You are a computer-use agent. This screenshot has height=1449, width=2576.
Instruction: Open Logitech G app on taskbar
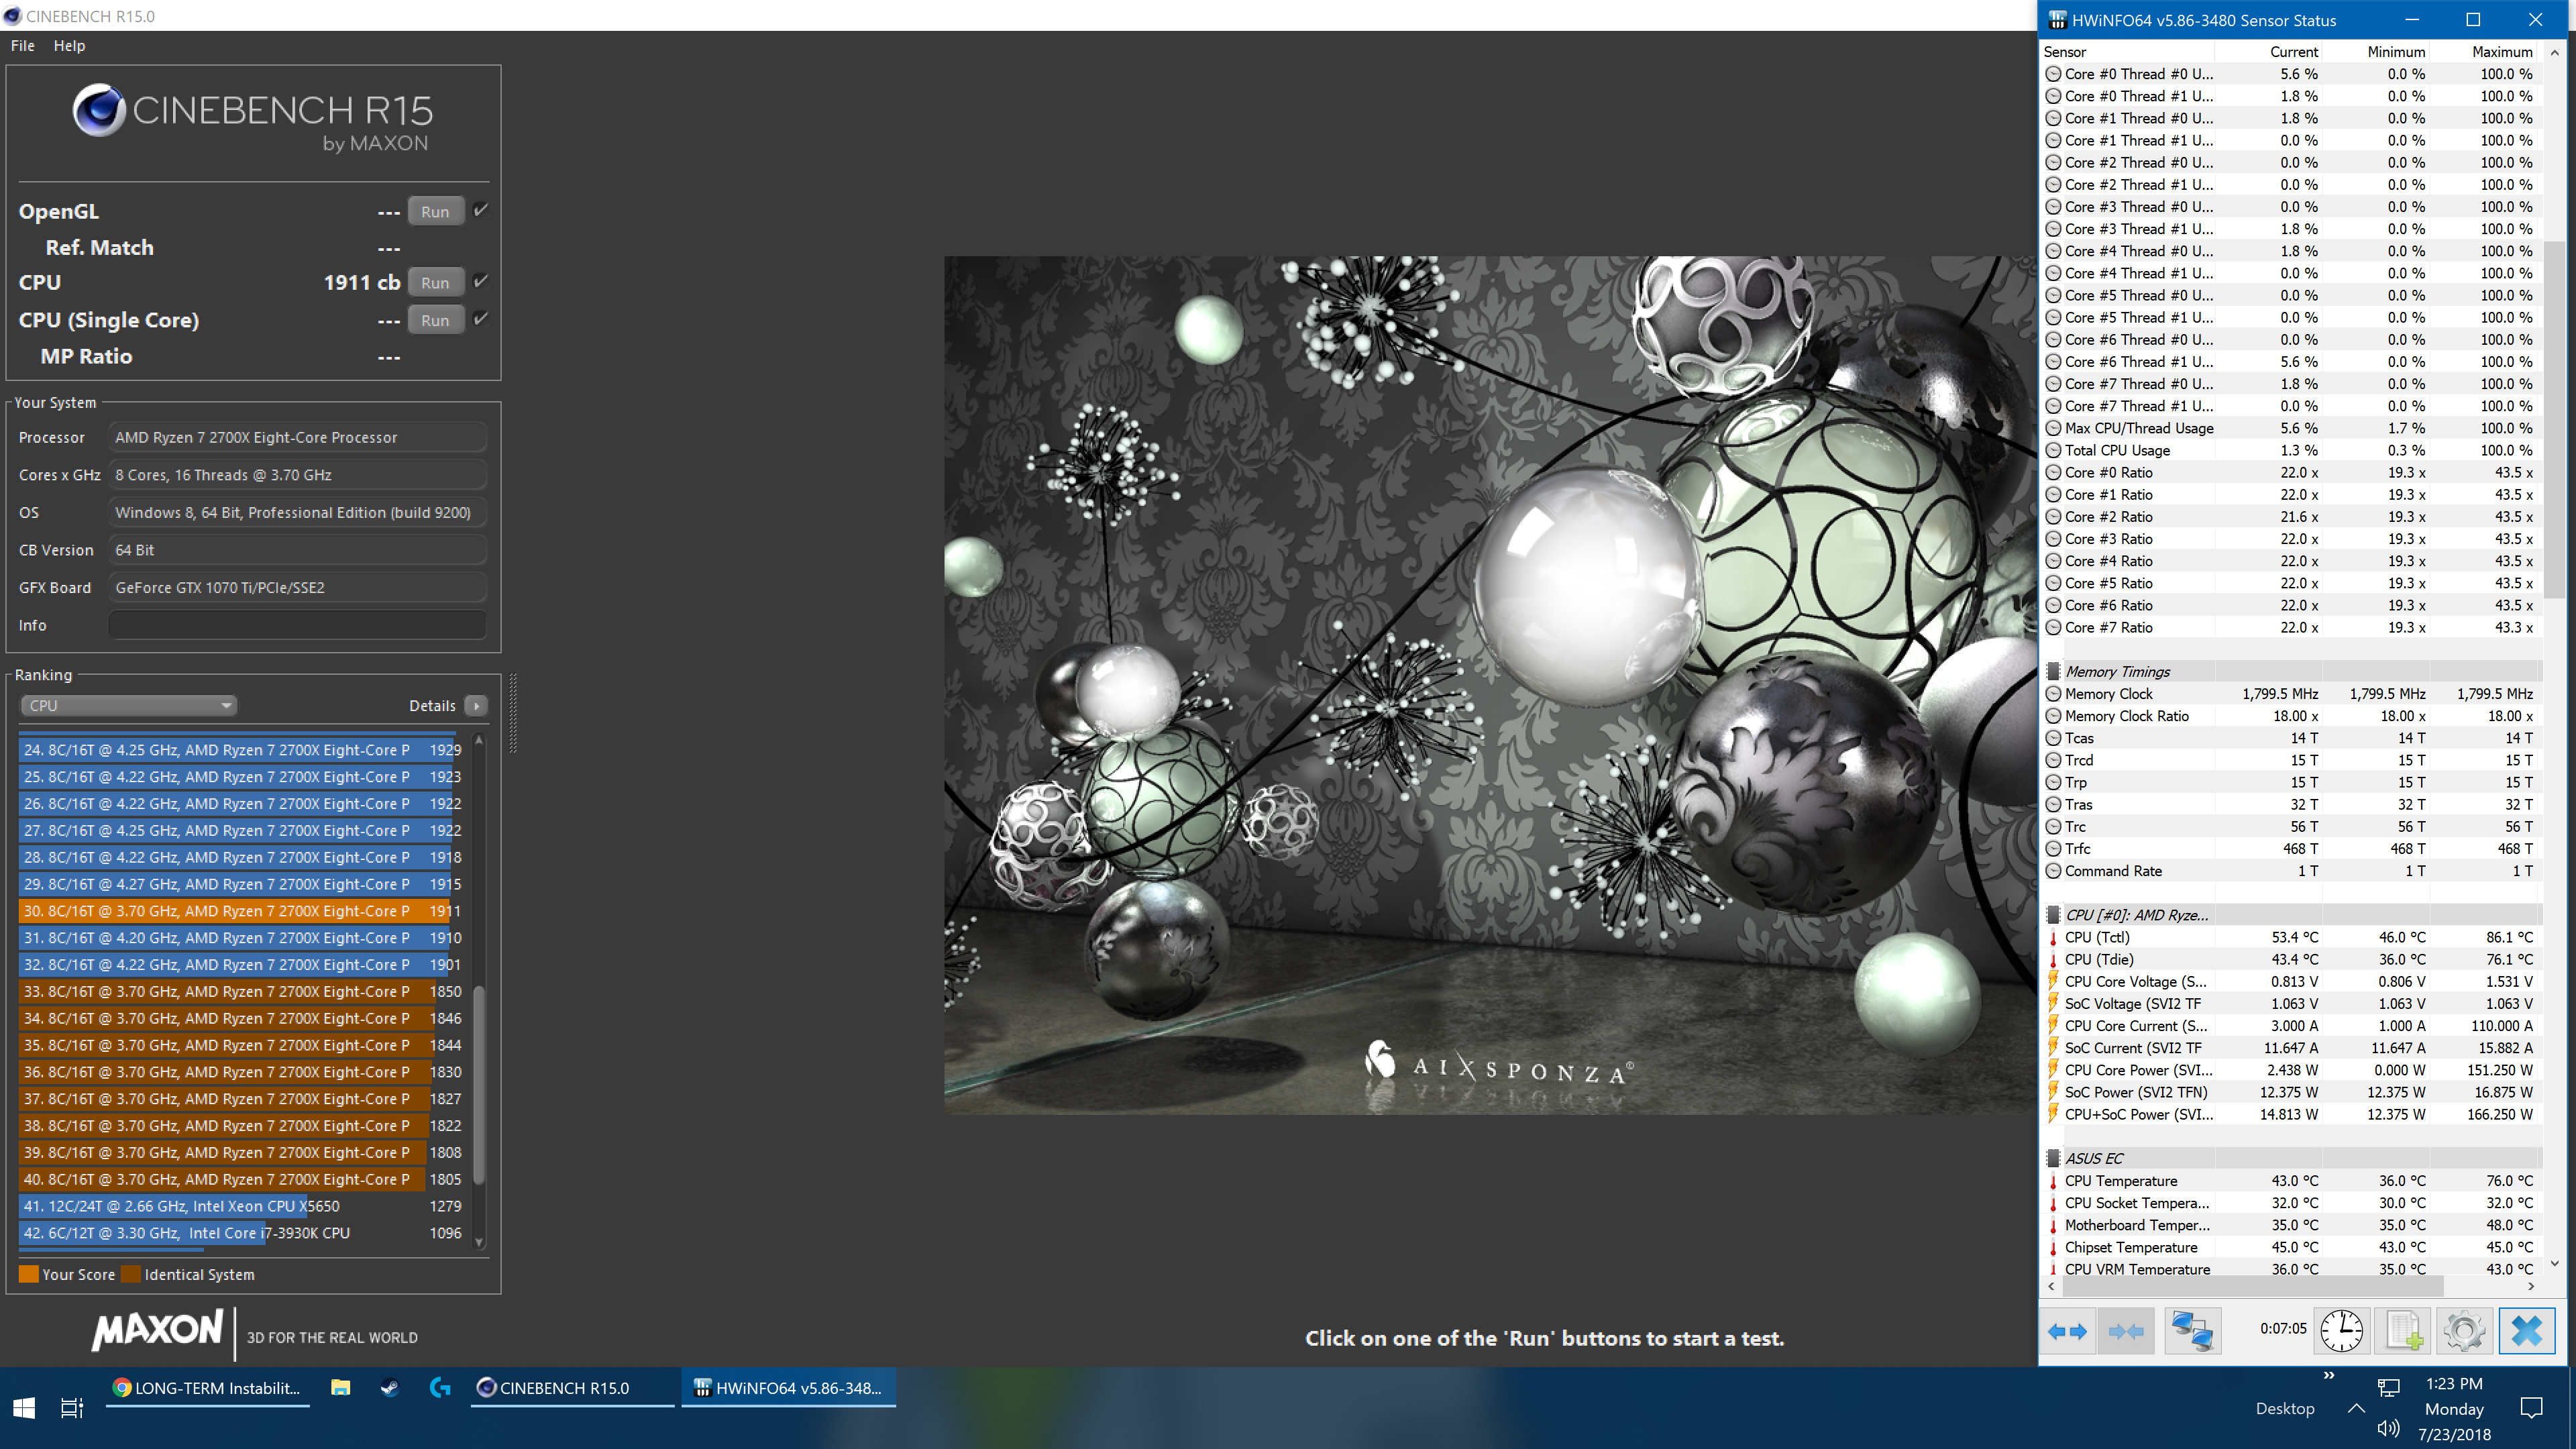coord(440,1388)
